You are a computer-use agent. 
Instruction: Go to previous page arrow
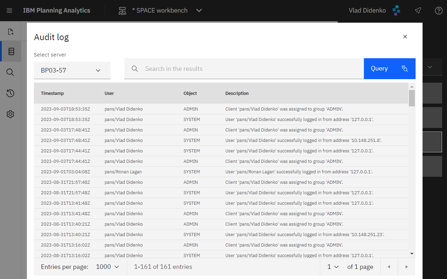pos(389,267)
